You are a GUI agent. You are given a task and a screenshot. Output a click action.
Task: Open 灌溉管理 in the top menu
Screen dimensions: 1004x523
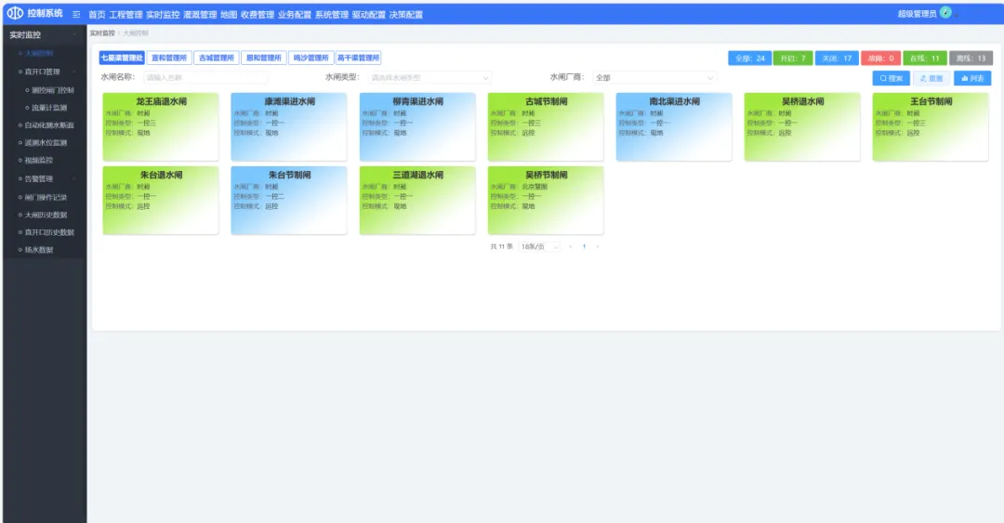pos(200,15)
